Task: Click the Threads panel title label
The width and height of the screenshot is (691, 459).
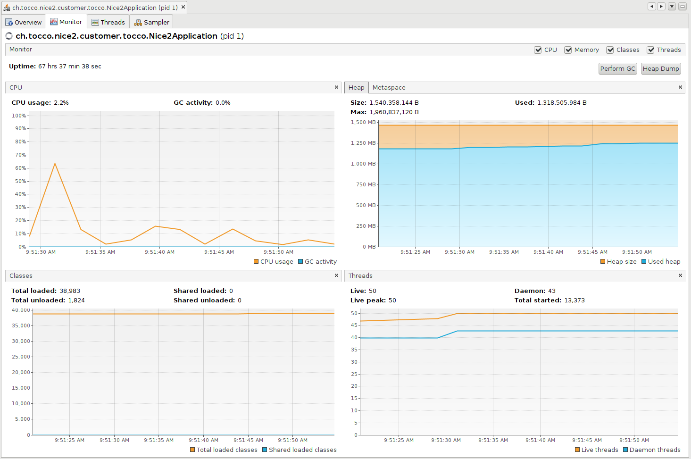Action: pos(360,276)
